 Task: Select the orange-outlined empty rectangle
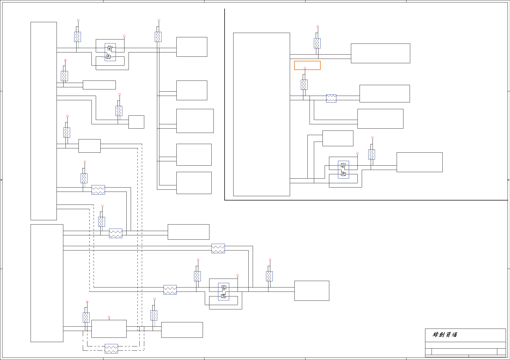(307, 65)
